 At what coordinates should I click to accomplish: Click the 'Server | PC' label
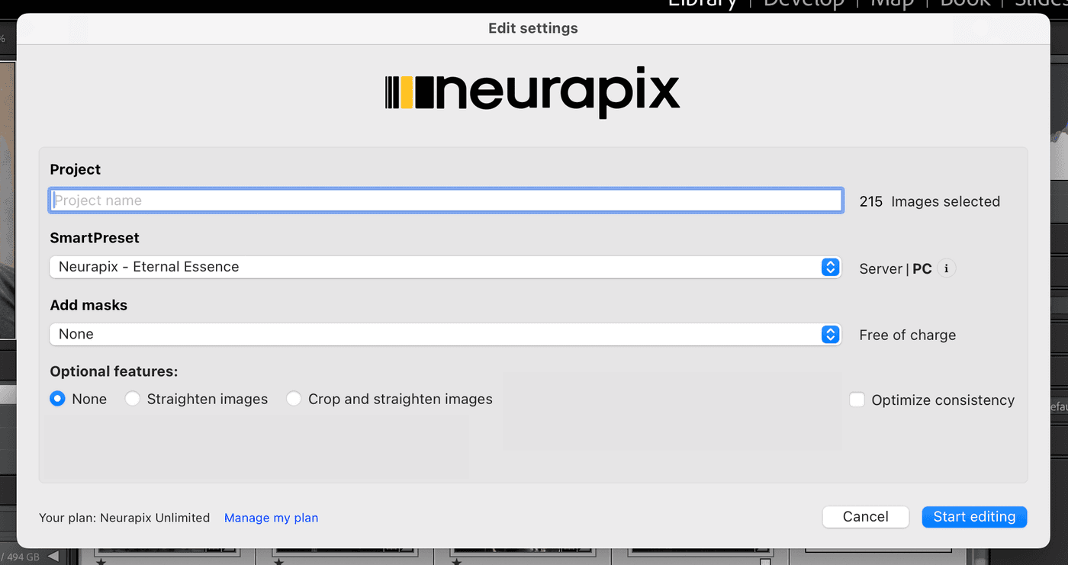point(896,269)
